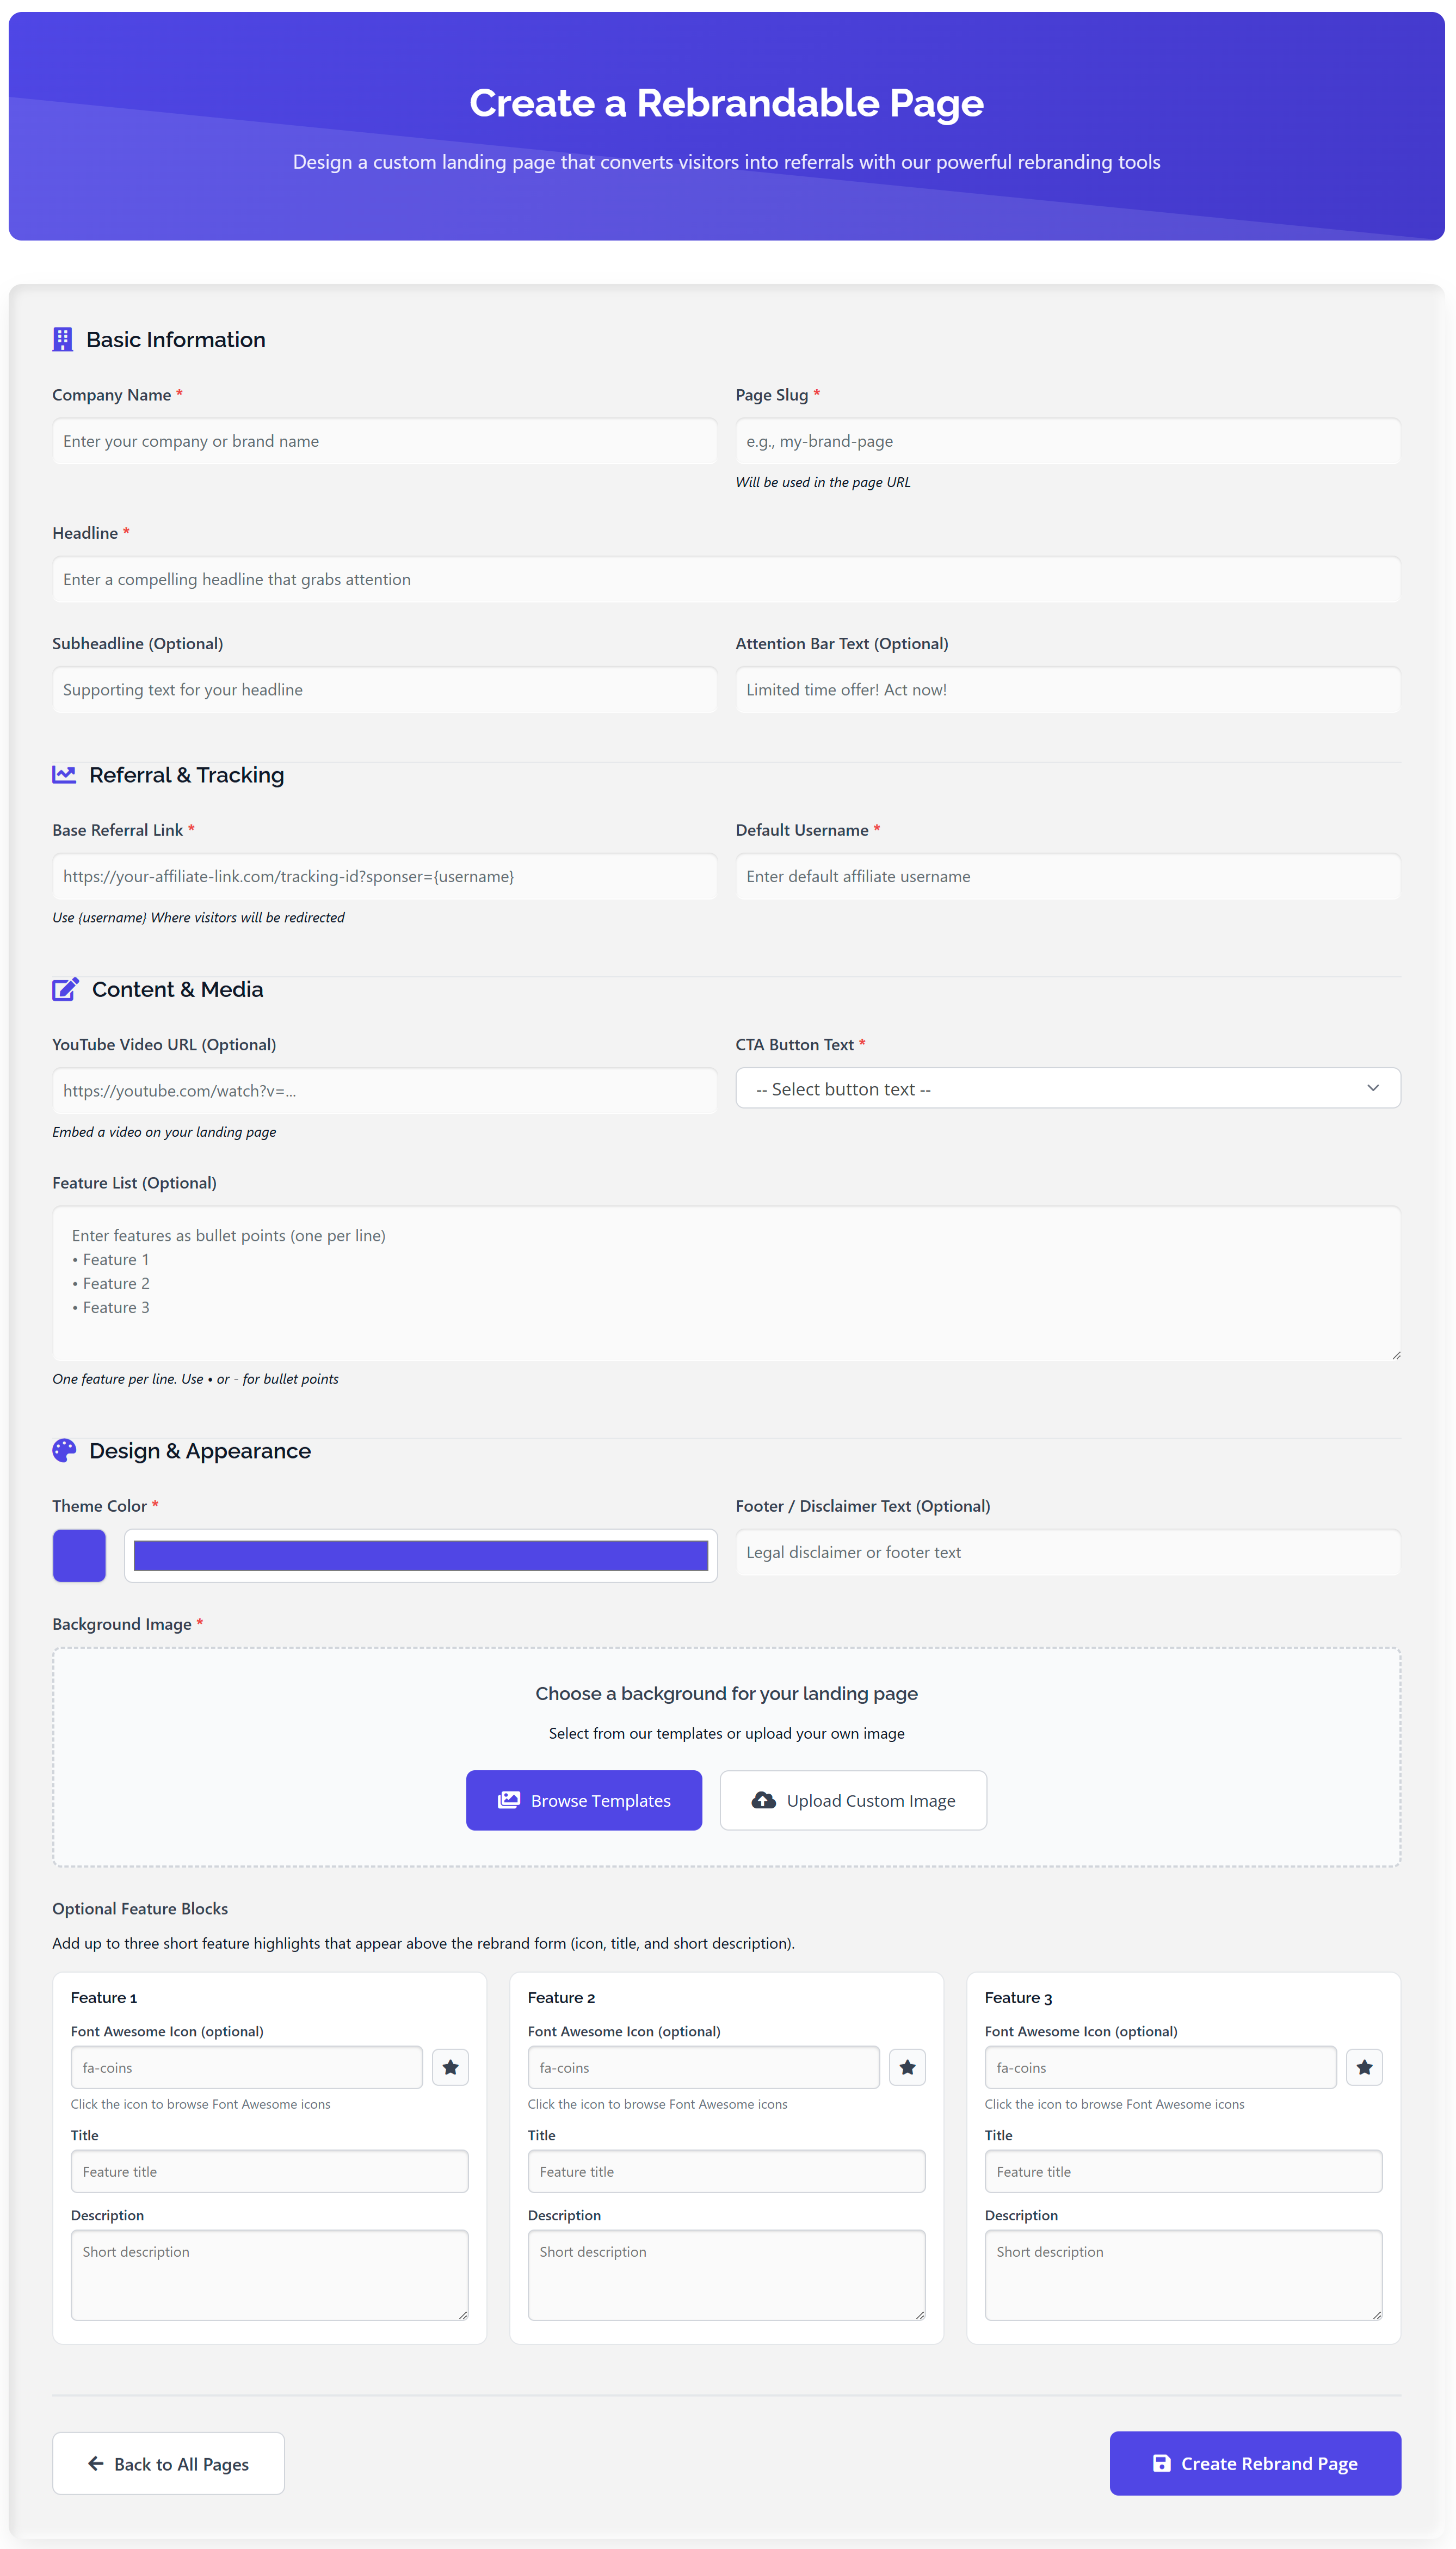This screenshot has width=1456, height=2549.
Task: Focus the Base Referral Link input
Action: tap(384, 876)
